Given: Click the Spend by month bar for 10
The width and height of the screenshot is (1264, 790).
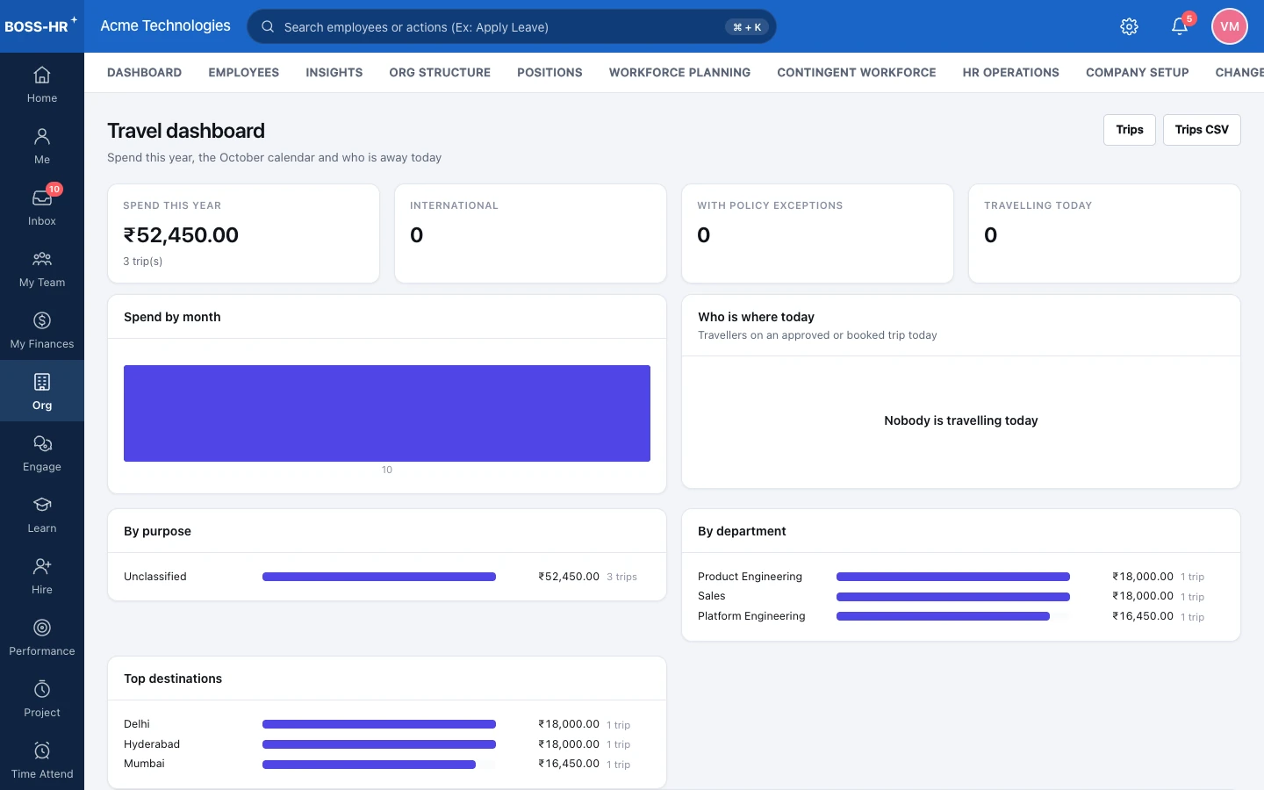Looking at the screenshot, I should (x=387, y=413).
